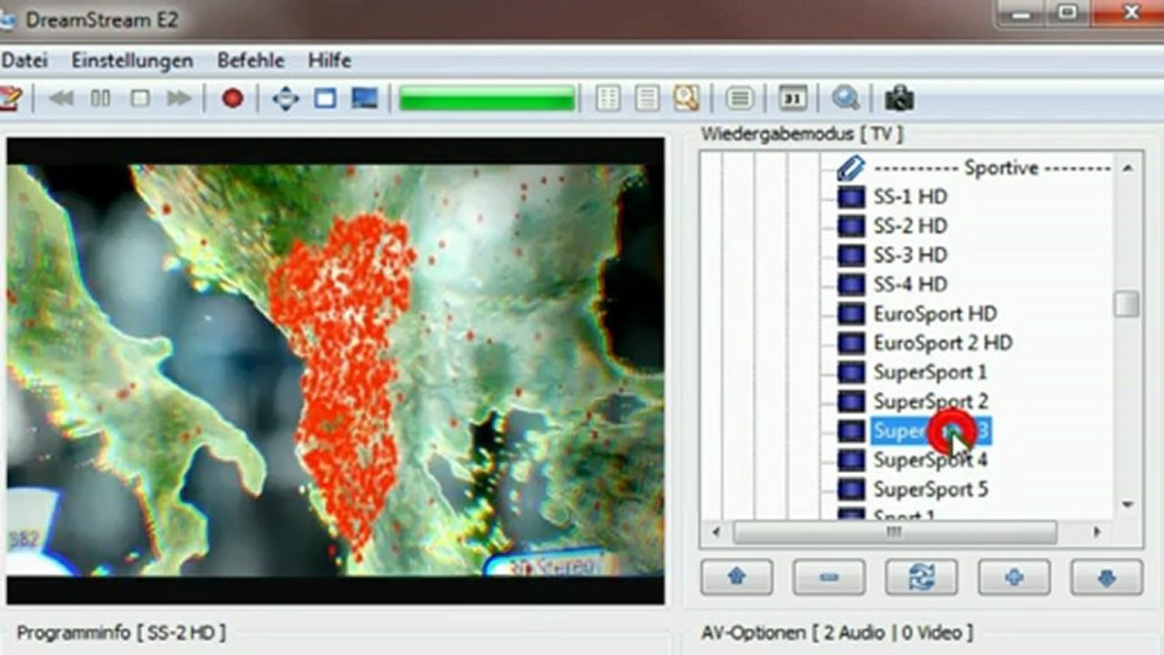Screen dimensions: 1164x655
Task: Click the plus button below channel list
Action: (x=1014, y=577)
